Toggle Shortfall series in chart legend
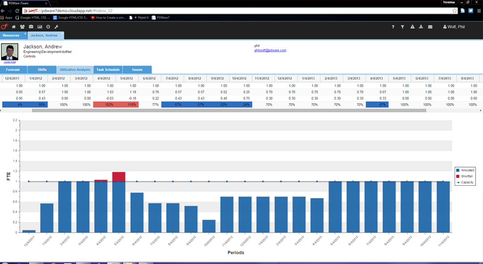The height and width of the screenshot is (264, 483). pos(464,176)
